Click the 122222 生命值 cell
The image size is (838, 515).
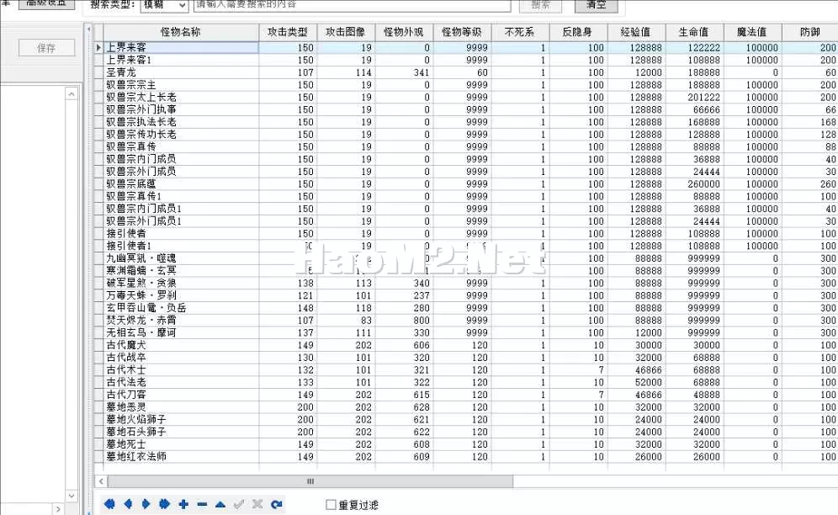tap(695, 48)
